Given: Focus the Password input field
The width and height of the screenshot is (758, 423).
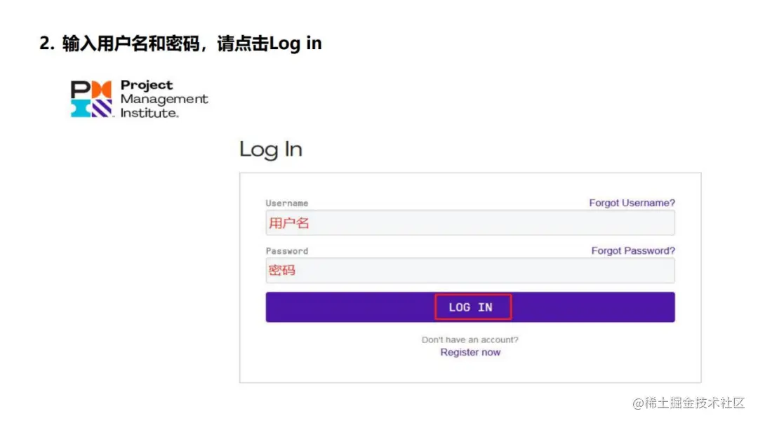Looking at the screenshot, I should (470, 270).
